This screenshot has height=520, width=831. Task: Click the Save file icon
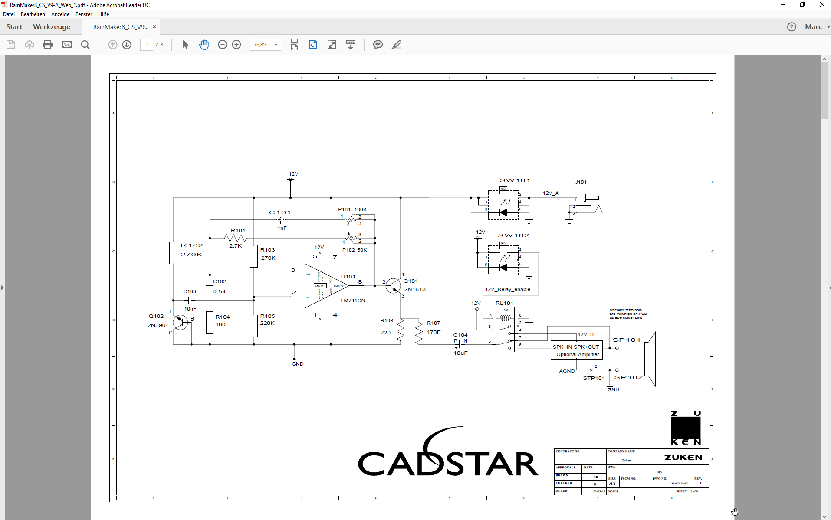click(x=11, y=45)
